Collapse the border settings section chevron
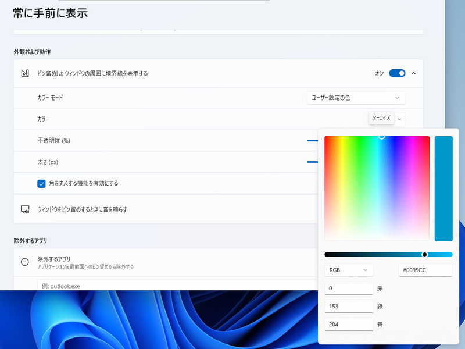The width and height of the screenshot is (465, 349). click(x=414, y=73)
